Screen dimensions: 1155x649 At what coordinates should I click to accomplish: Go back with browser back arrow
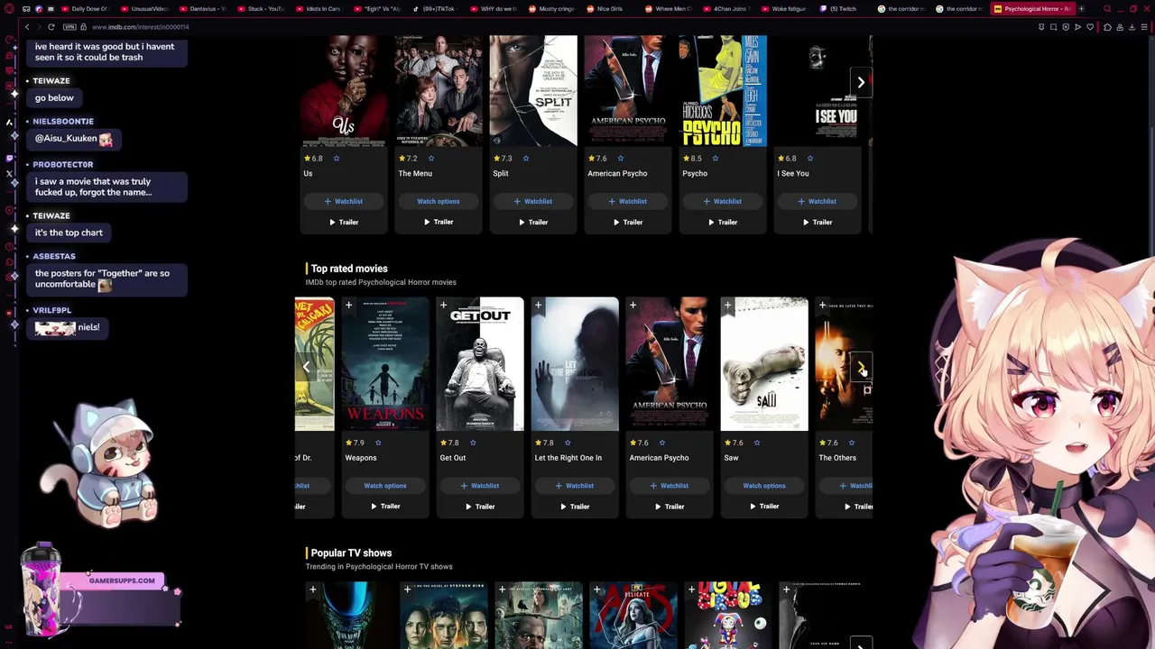27,27
